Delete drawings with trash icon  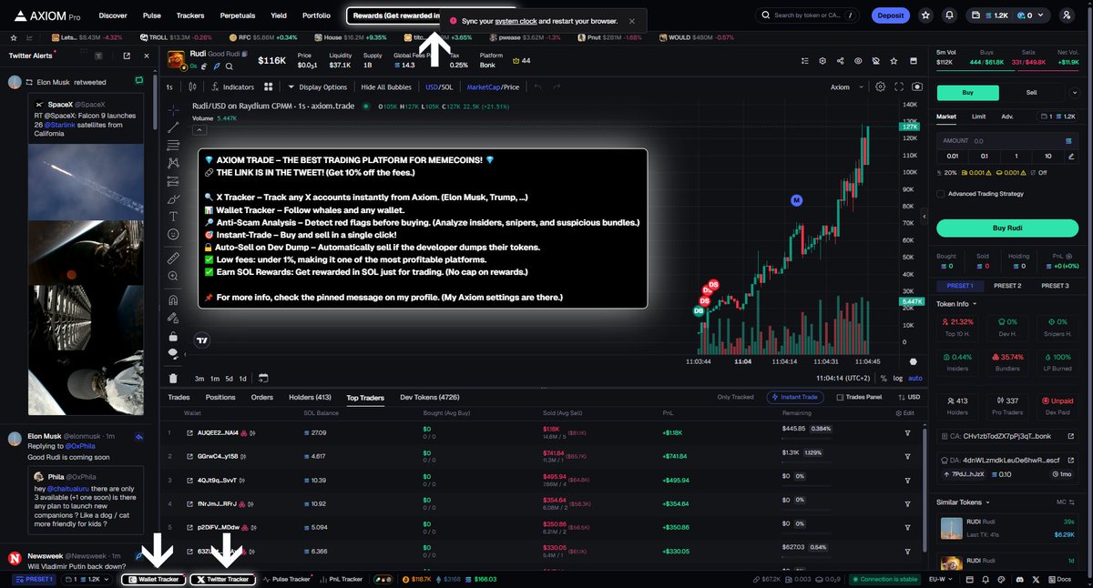173,378
